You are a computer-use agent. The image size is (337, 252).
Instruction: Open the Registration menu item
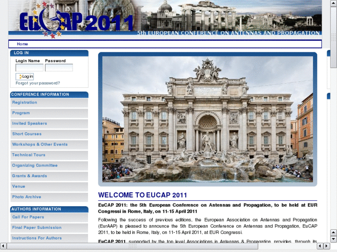[49, 103]
